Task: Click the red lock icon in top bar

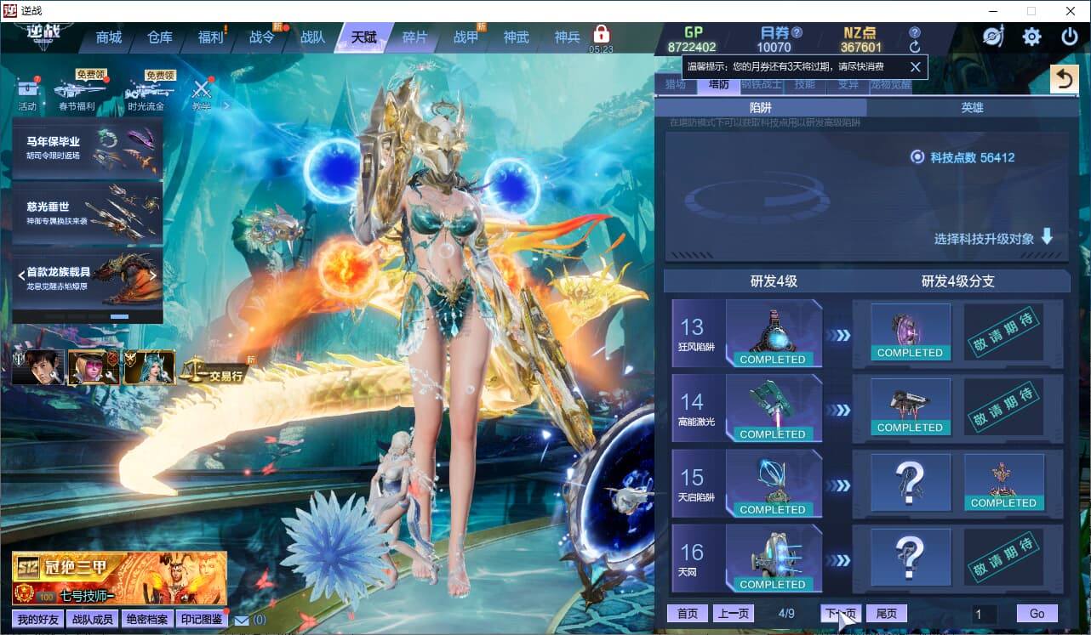Action: pos(602,35)
